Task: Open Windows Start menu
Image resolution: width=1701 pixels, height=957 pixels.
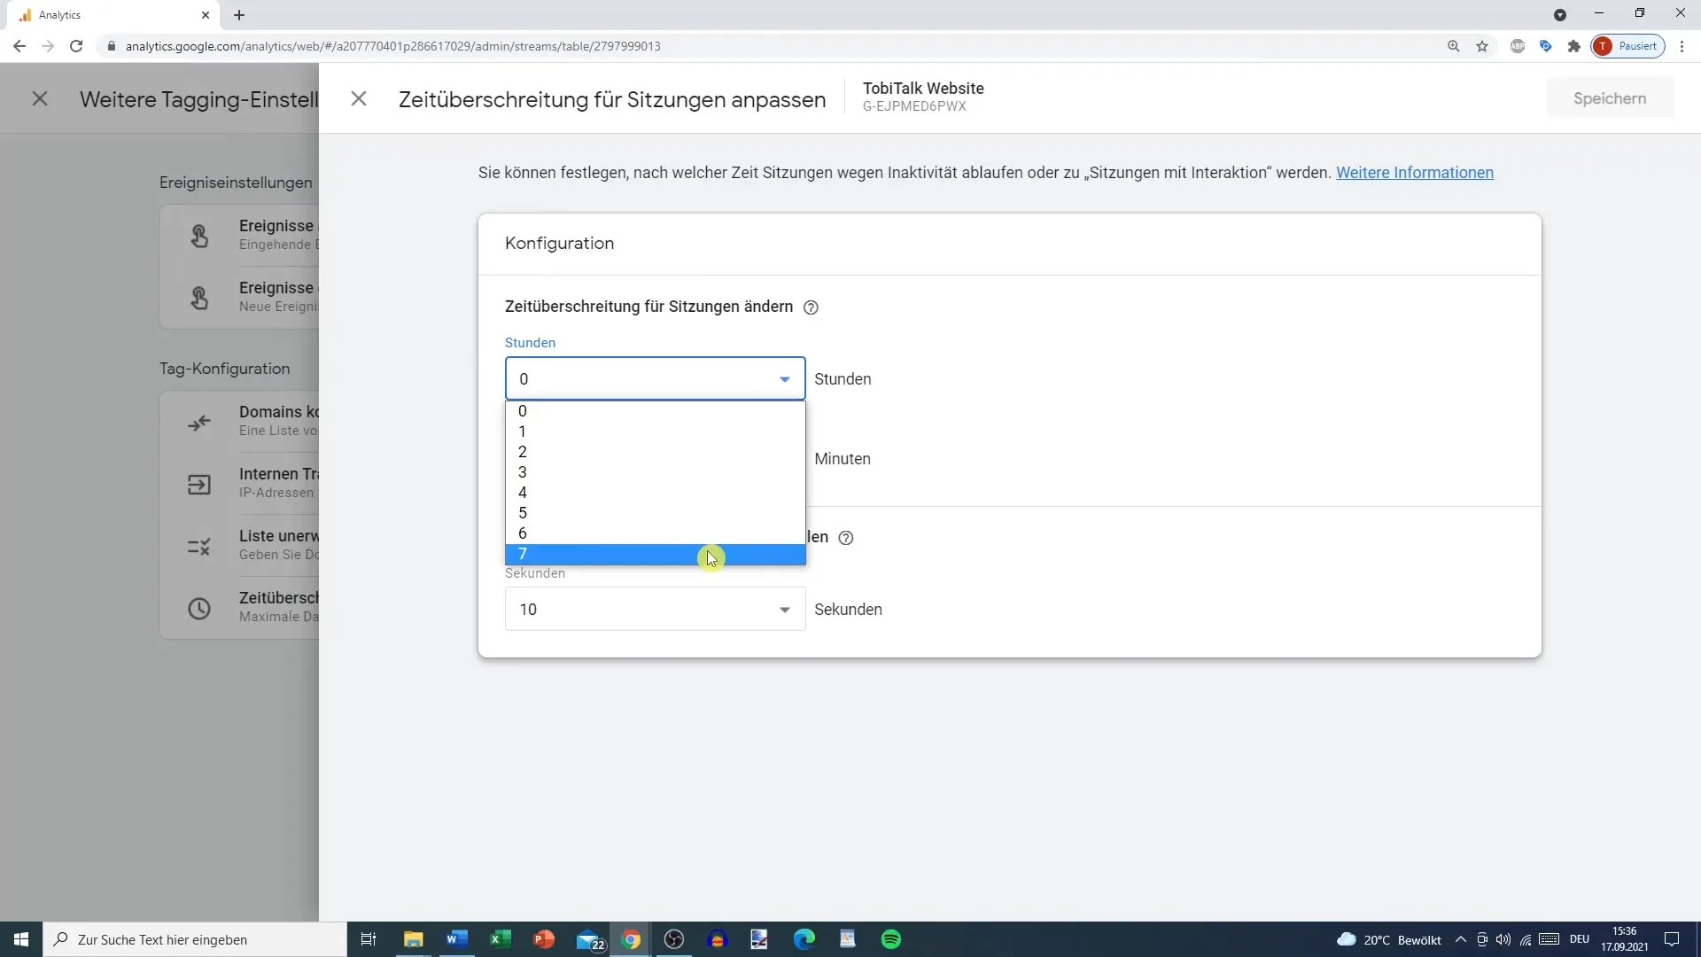Action: click(21, 939)
